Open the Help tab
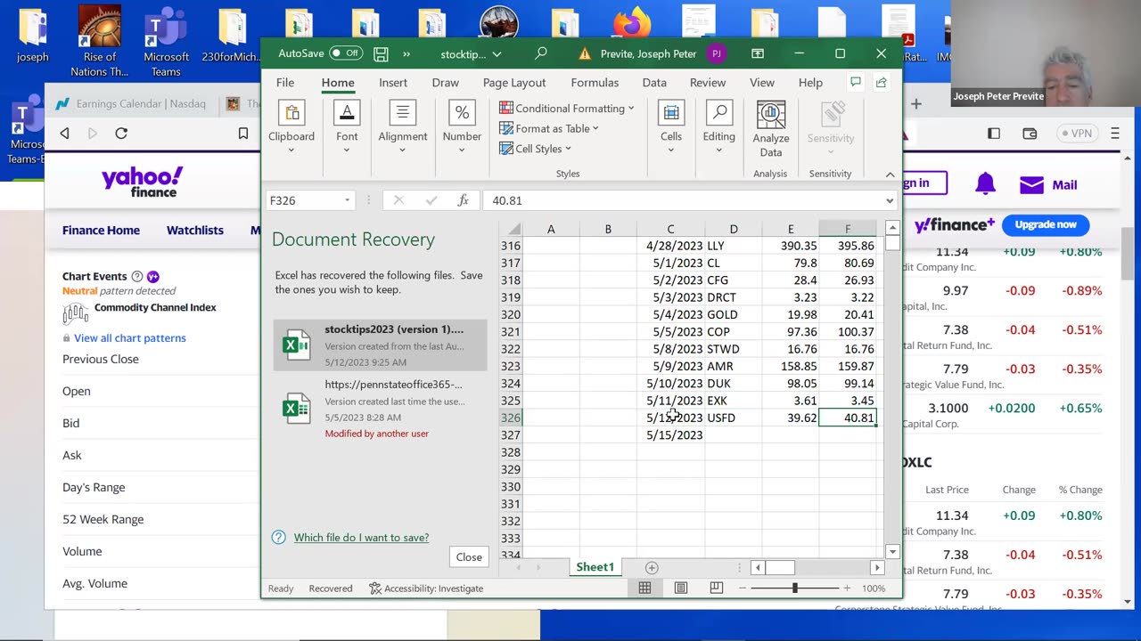1141x641 pixels. pos(810,82)
